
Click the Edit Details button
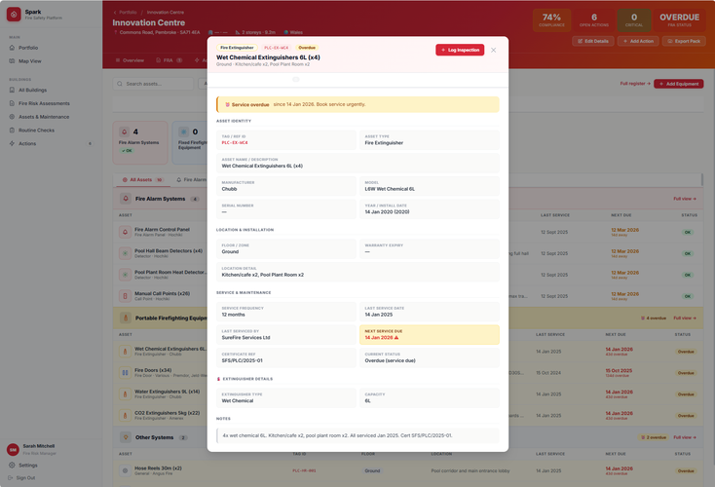(593, 41)
